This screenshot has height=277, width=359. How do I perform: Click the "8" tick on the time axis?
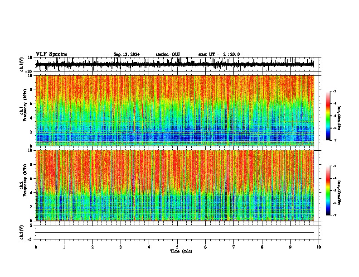[262, 247]
